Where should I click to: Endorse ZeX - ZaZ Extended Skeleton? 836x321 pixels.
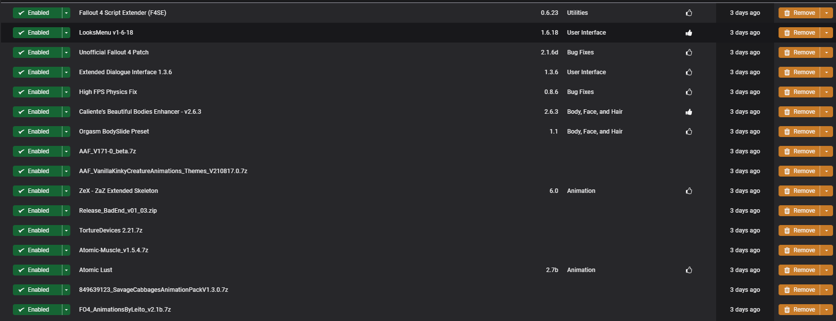pyautogui.click(x=689, y=191)
